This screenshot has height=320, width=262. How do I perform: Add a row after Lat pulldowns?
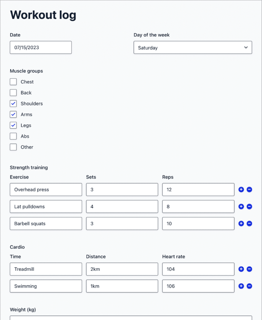(241, 207)
